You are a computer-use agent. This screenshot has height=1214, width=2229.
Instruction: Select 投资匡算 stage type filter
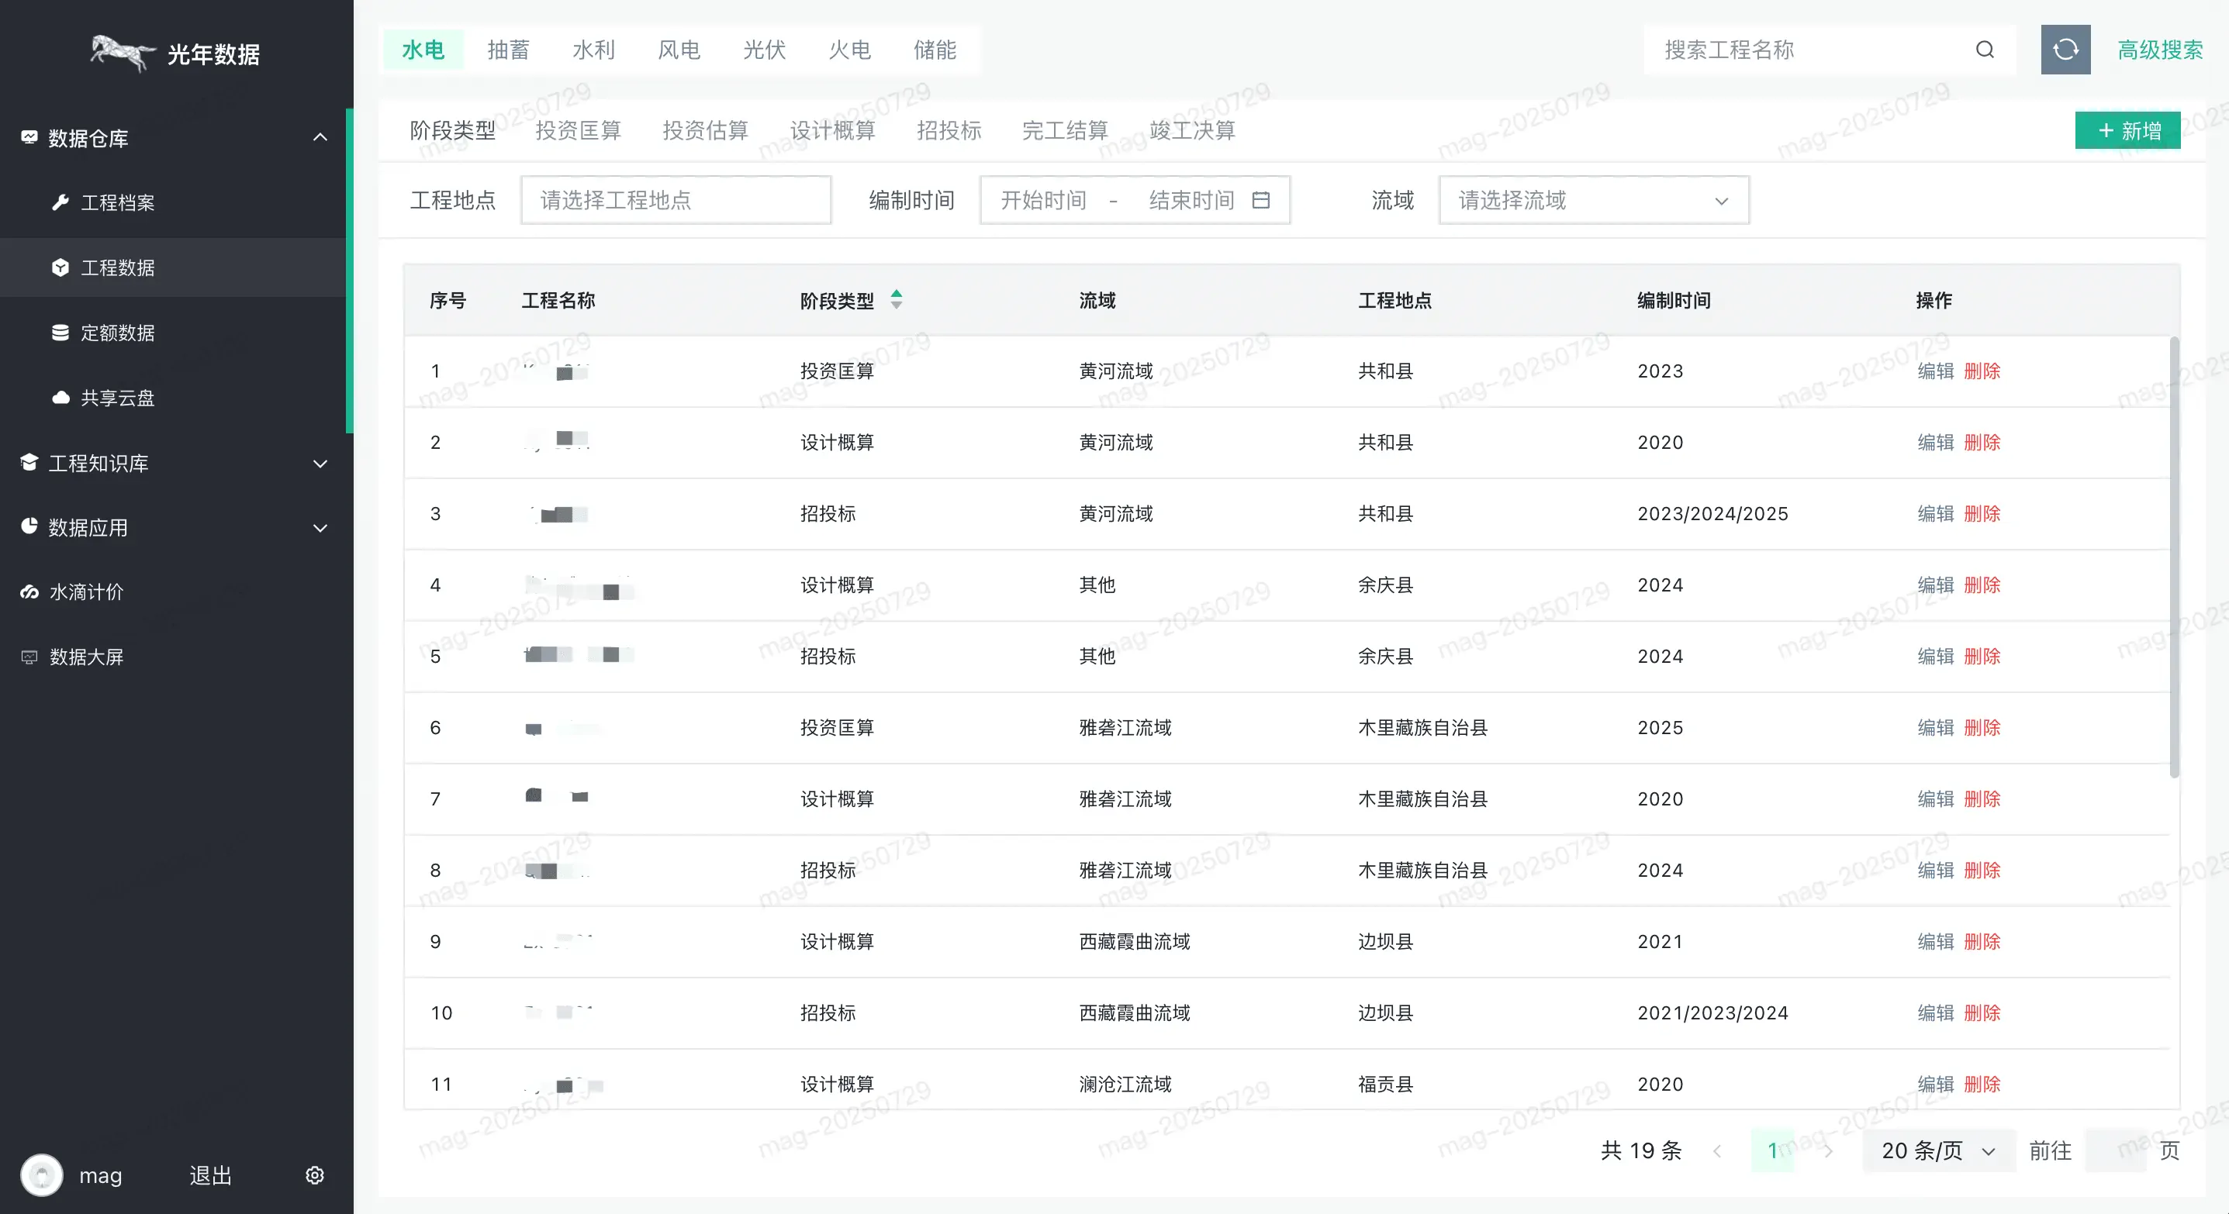[578, 130]
